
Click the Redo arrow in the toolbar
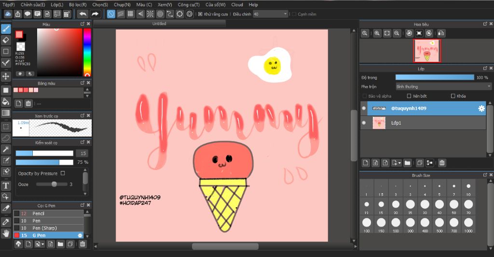coord(95,14)
